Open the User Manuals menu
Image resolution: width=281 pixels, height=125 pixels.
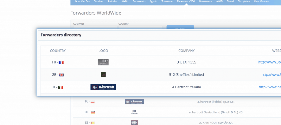(x=261, y=1)
